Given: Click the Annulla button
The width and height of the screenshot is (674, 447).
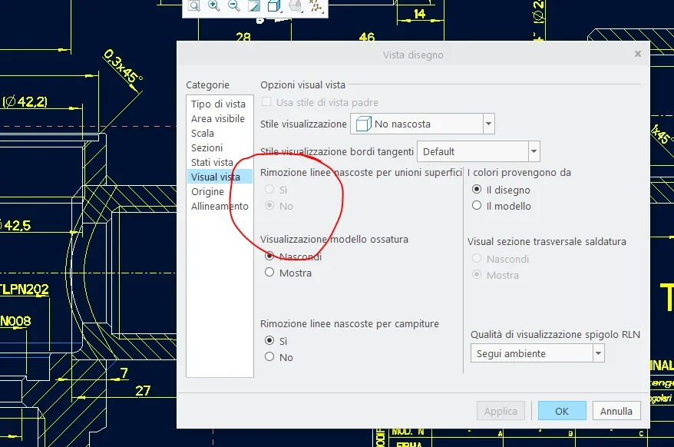Looking at the screenshot, I should (x=616, y=411).
